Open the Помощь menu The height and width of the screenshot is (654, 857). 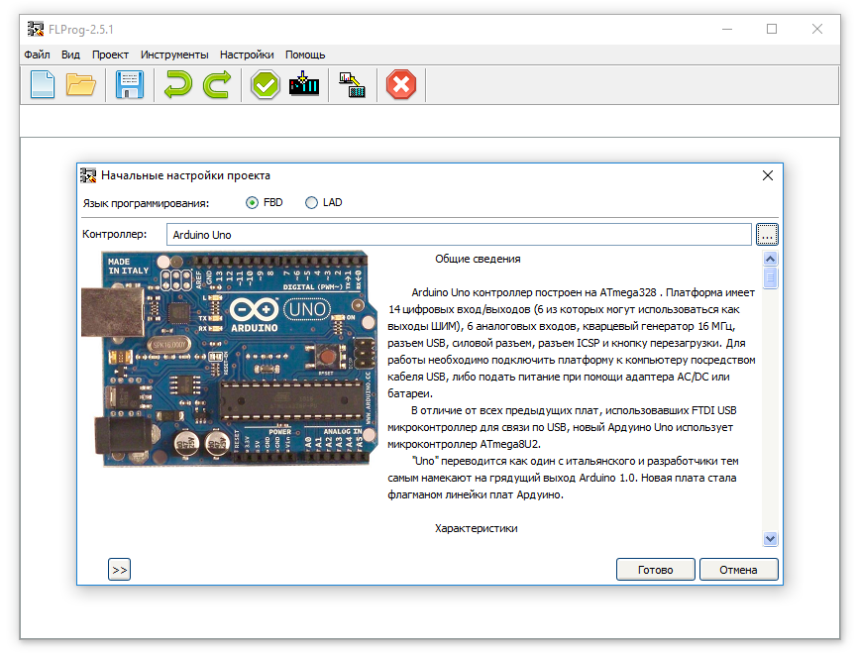click(305, 54)
